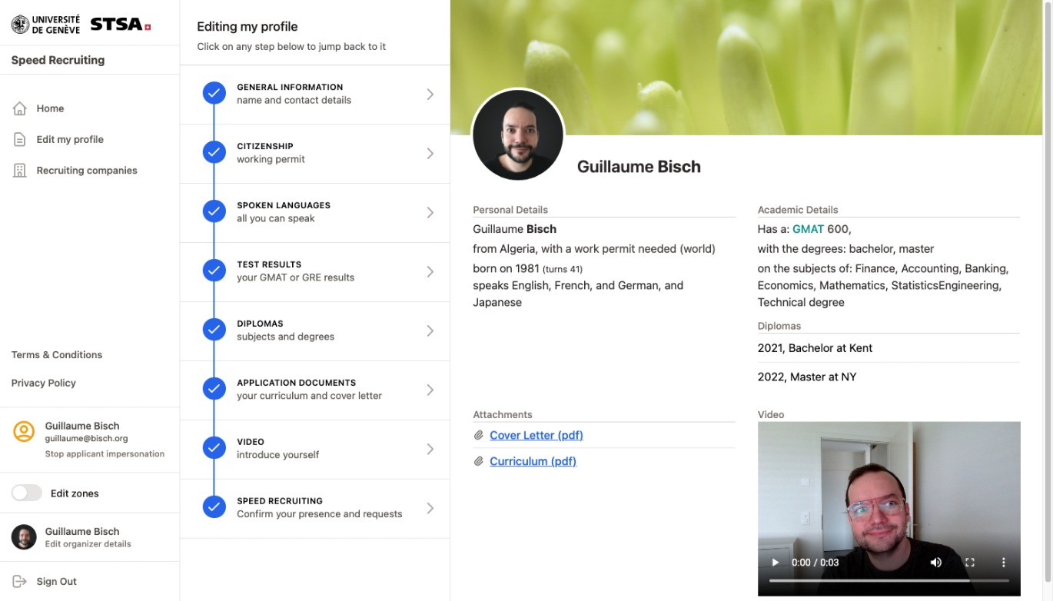Mute the video with the speaker icon
The height and width of the screenshot is (601, 1053).
tap(936, 563)
